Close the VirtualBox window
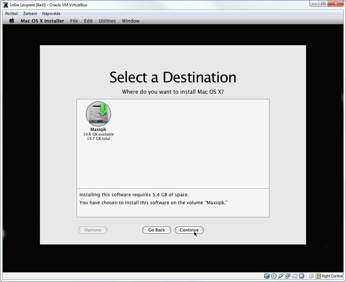346x282 pixels. tap(336, 3)
